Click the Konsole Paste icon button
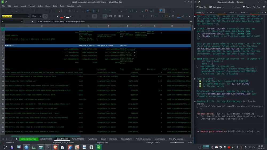This screenshot has height=150, width=267. (246, 7)
